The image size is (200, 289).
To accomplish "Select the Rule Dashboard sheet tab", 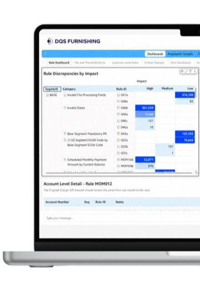I will (x=59, y=63).
